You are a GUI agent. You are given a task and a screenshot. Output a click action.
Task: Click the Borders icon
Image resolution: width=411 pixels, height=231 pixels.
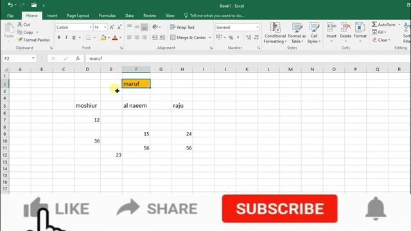coord(89,37)
